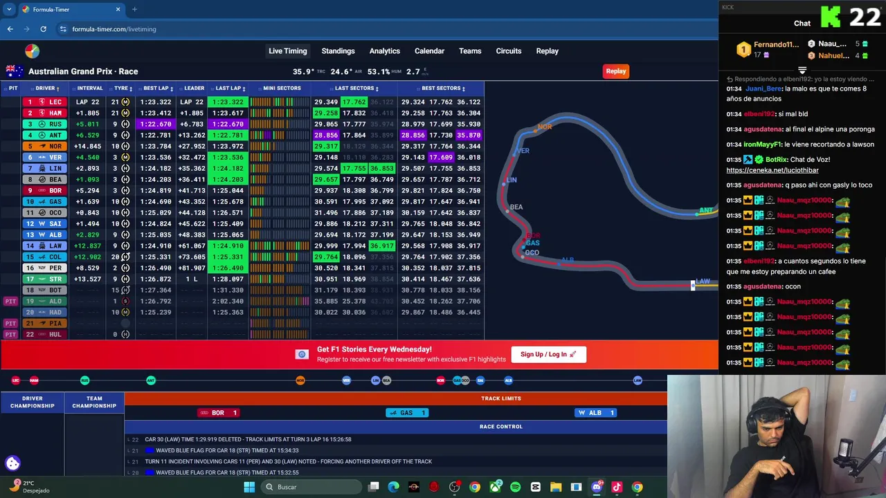Image resolution: width=886 pixels, height=498 pixels.
Task: Click Sign Up / Log In button
Action: click(548, 354)
